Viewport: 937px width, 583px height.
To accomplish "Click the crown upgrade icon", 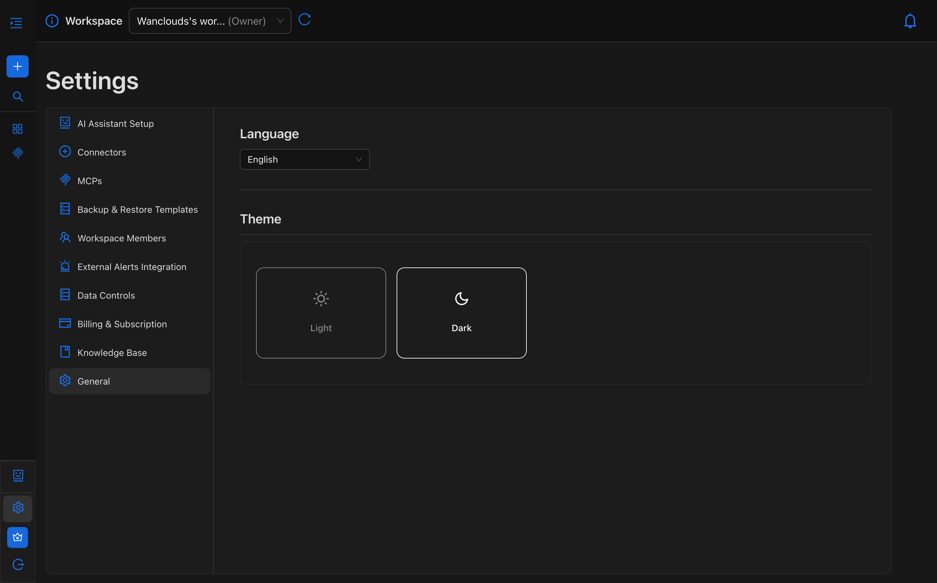I will tap(18, 537).
